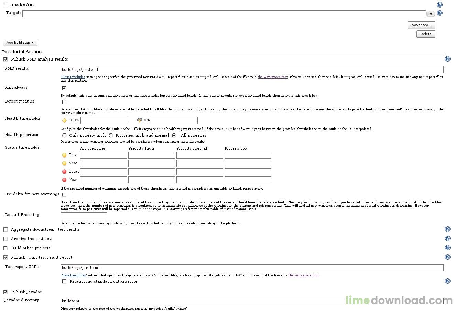Image resolution: width=455 pixels, height=311 pixels.
Task: Show help for Publish PMD analysis results
Action: 447,59
